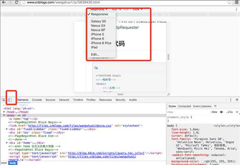
Task: Click the copy code icon above snippet
Action: coord(96,67)
